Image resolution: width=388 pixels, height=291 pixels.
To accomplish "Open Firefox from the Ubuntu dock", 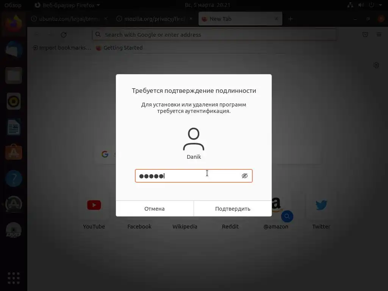I will click(x=14, y=24).
